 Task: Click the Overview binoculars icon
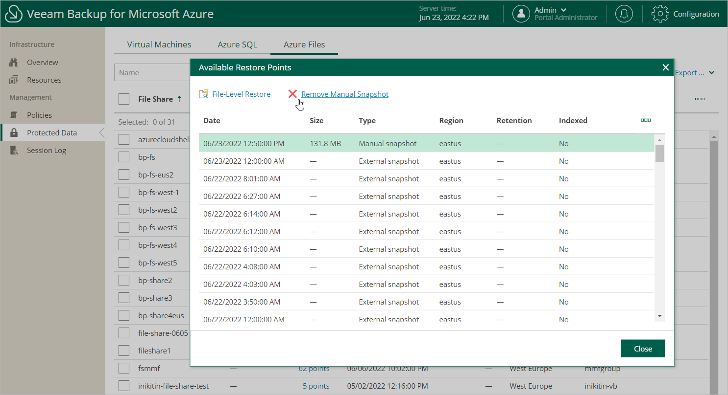[x=14, y=62]
